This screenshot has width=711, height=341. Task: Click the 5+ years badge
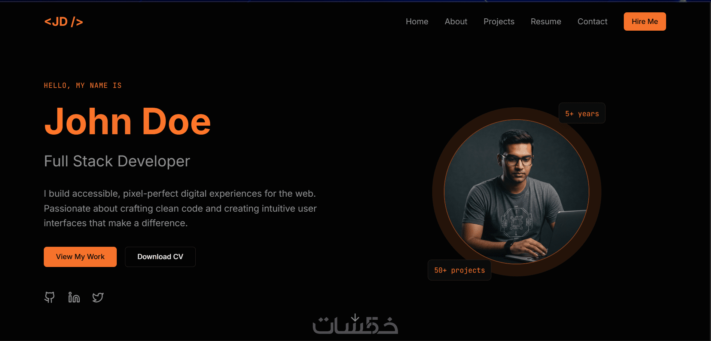(x=582, y=113)
